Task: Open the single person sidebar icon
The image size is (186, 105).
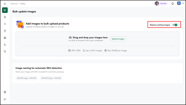Action: 5,24
